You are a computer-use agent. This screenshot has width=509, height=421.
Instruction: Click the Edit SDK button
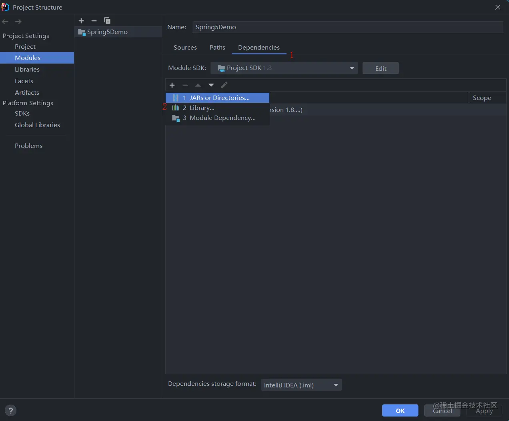381,68
